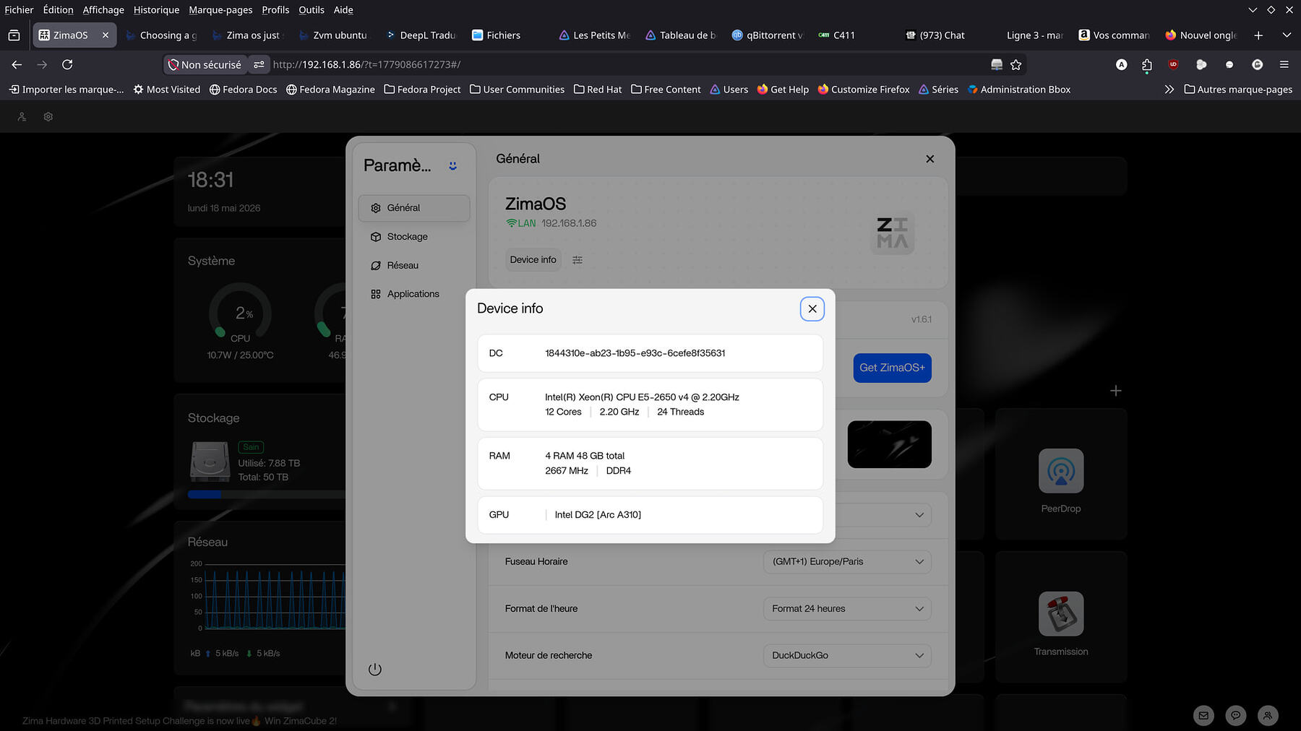This screenshot has height=731, width=1301.
Task: Switch to the Fichiers browser tab
Action: coord(508,35)
